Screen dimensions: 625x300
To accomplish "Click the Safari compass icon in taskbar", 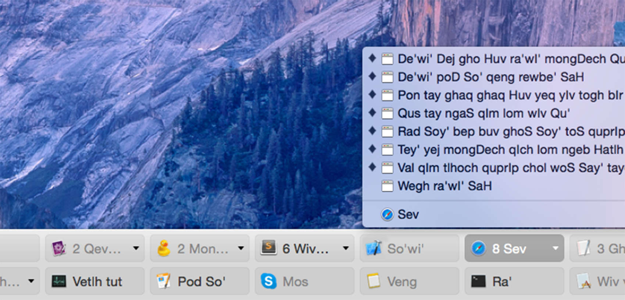I will tap(478, 249).
